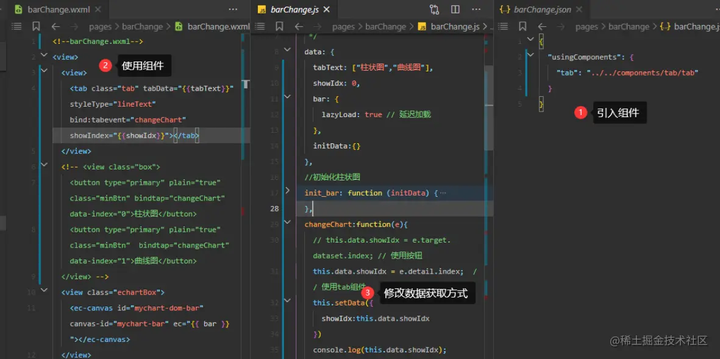Fold the echartBox view at wxml line 10
The width and height of the screenshot is (720, 359).
tap(44, 291)
